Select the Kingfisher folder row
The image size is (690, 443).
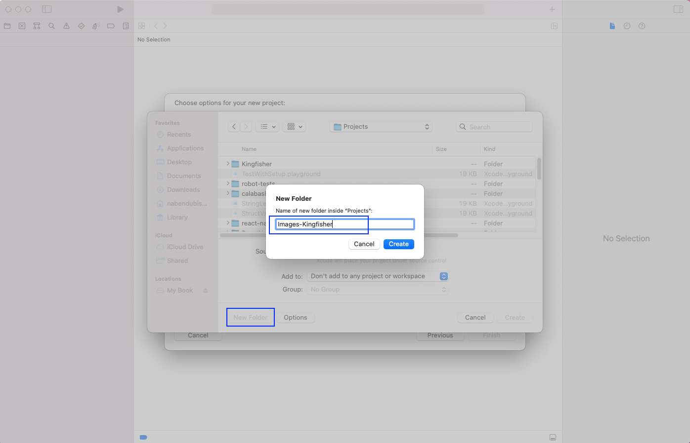(x=378, y=164)
